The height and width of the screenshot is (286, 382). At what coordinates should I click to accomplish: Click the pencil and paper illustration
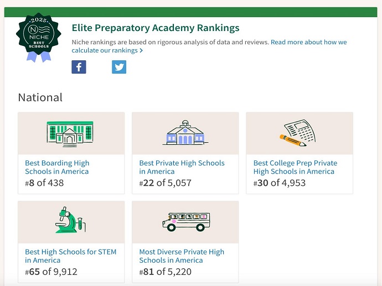click(x=298, y=133)
